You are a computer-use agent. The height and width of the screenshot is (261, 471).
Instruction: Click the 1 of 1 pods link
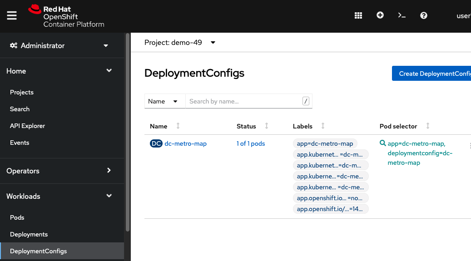pyautogui.click(x=251, y=143)
